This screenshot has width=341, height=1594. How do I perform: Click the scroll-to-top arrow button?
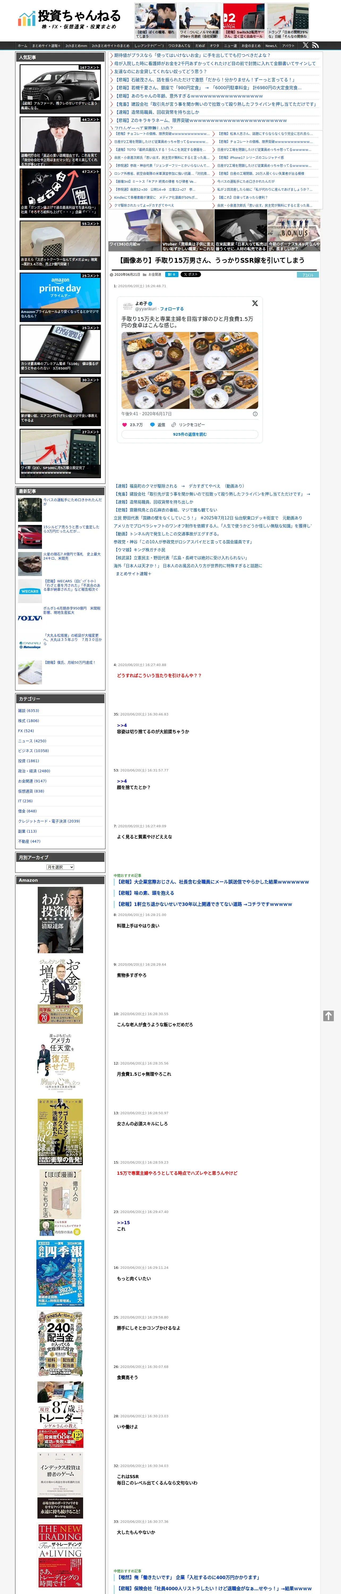coord(329,1016)
